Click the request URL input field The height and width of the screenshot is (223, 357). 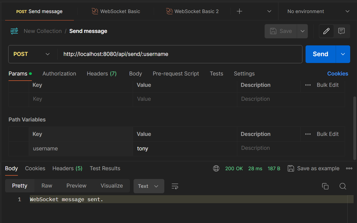coord(179,54)
